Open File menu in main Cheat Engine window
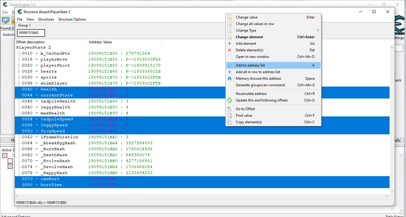406x217 pixels. coord(5,12)
